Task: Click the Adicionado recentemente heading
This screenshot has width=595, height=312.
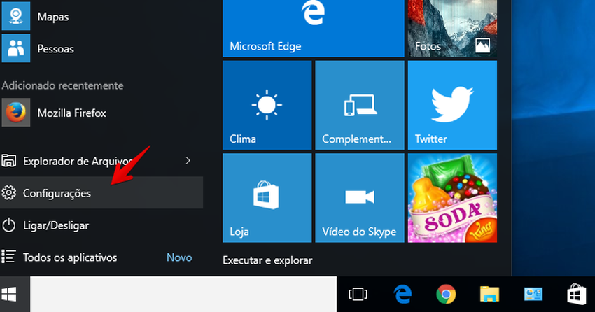Action: [62, 85]
